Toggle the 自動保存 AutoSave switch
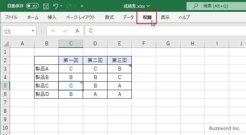This screenshot has height=135, width=246. tap(32, 6)
